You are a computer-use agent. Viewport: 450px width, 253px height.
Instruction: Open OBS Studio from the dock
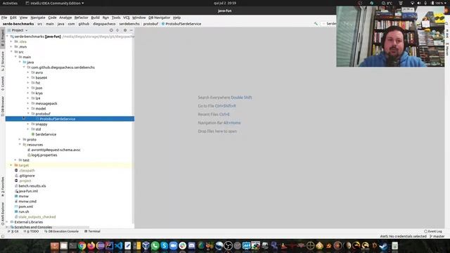click(228, 246)
